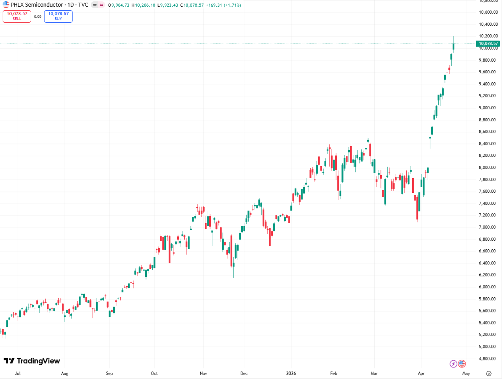502x379 pixels.
Task: Click the 0.00 spread value
Action: click(37, 16)
